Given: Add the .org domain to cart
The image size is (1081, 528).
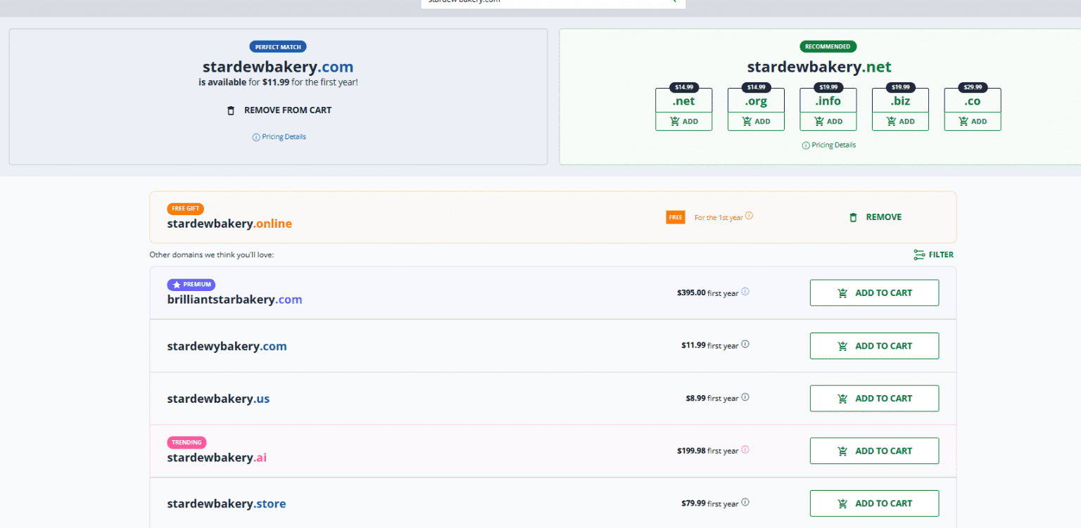Looking at the screenshot, I should [756, 121].
